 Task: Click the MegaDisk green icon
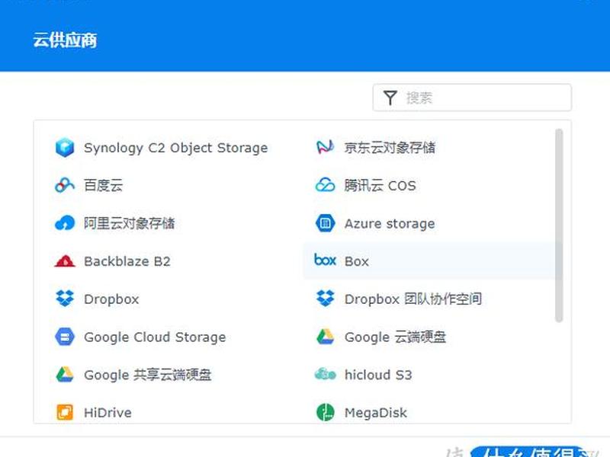coord(325,412)
